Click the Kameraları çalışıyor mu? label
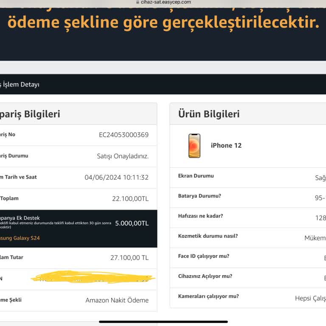326x326 pixels. point(208,296)
